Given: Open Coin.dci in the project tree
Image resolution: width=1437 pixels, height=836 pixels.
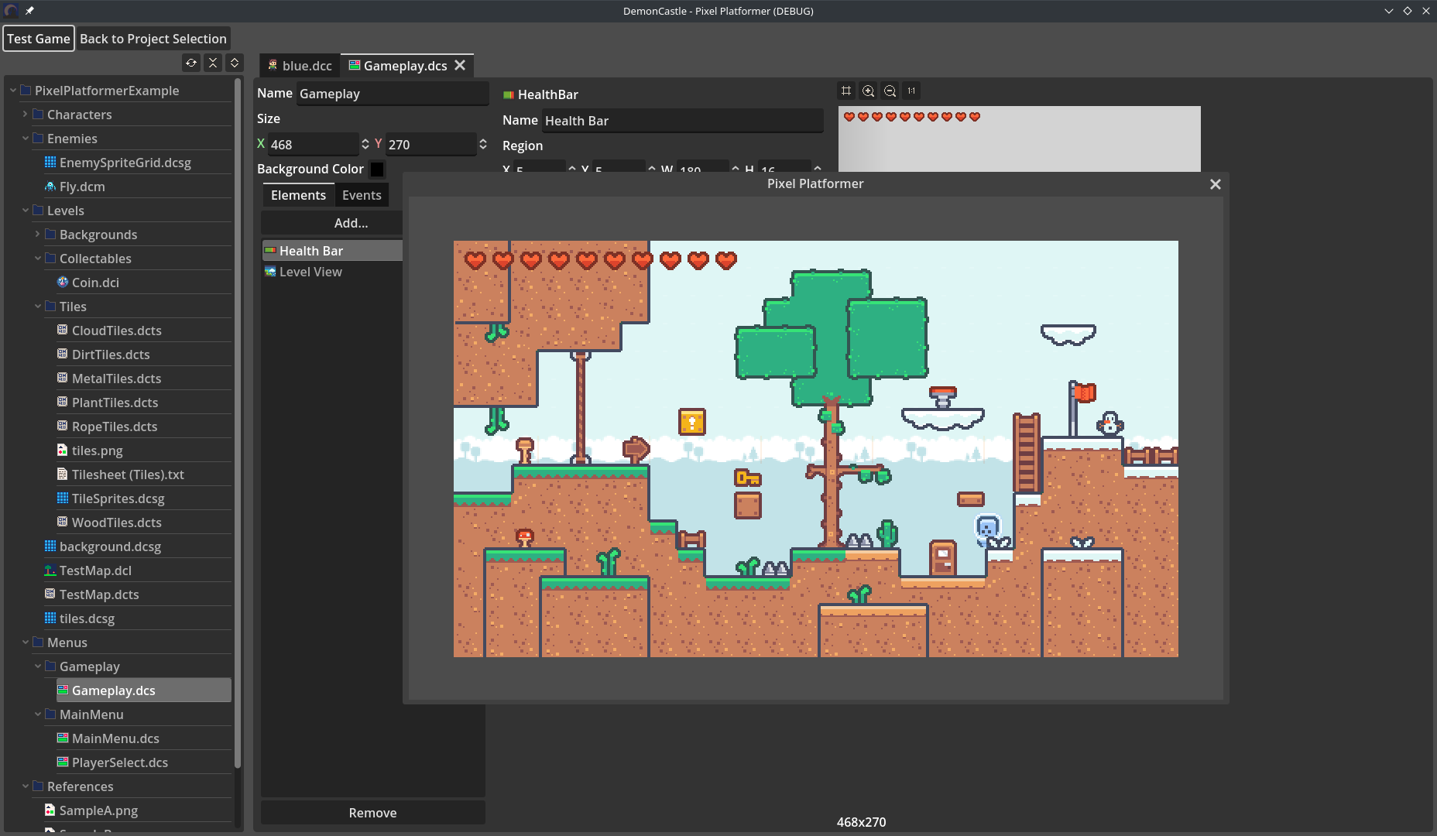Looking at the screenshot, I should click(95, 283).
